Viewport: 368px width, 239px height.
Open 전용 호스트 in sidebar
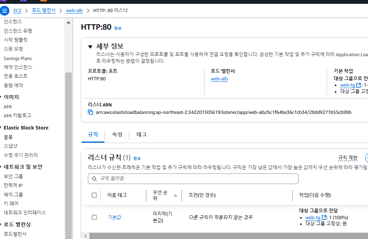pos(16,76)
